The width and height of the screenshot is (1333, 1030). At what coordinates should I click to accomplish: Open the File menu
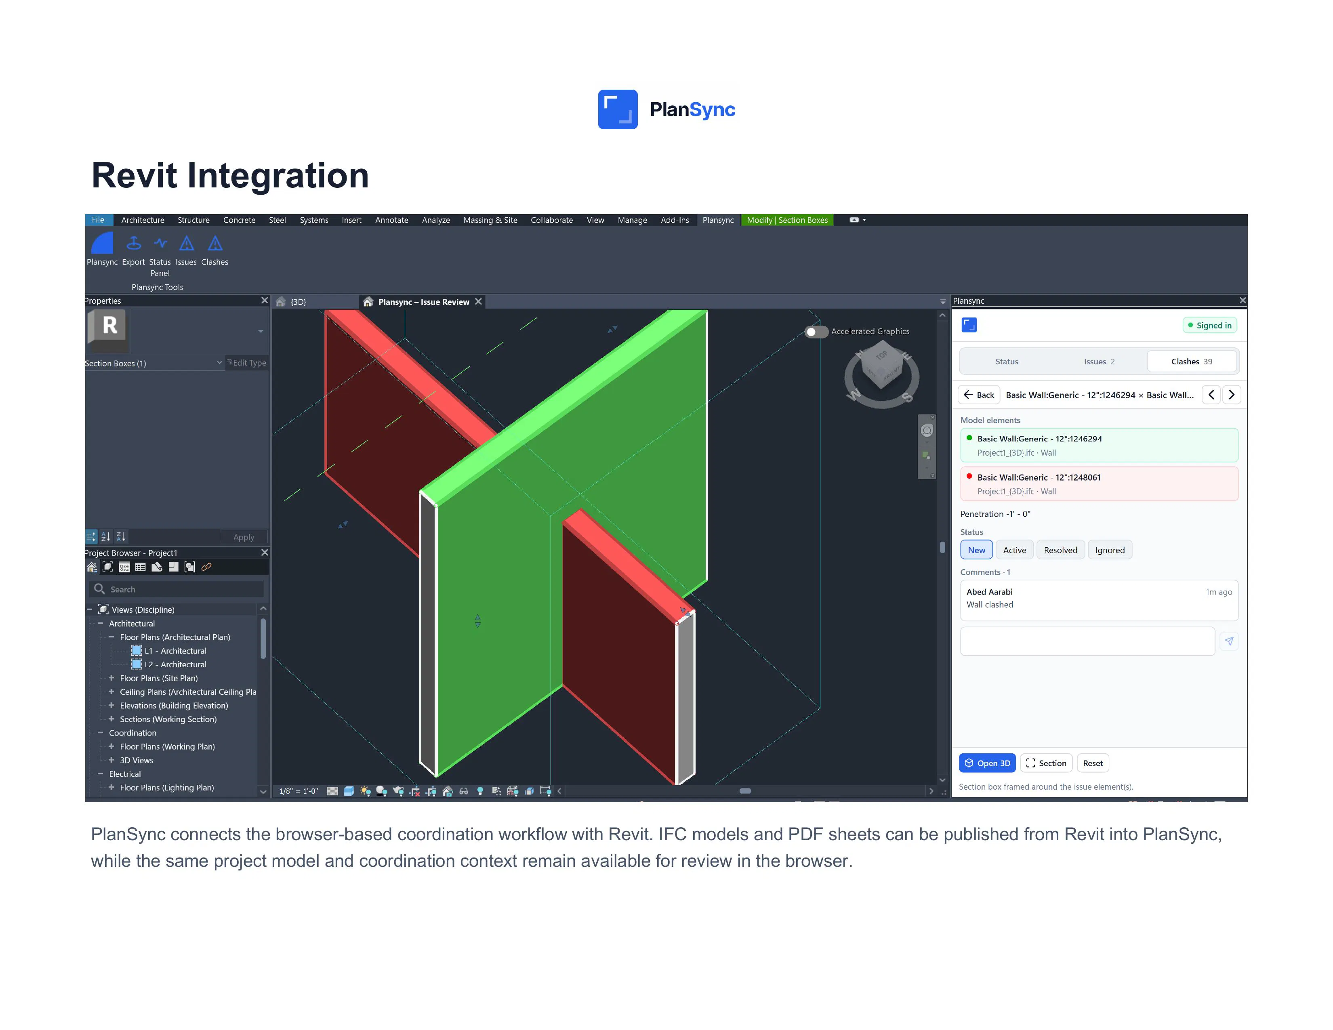tap(98, 220)
